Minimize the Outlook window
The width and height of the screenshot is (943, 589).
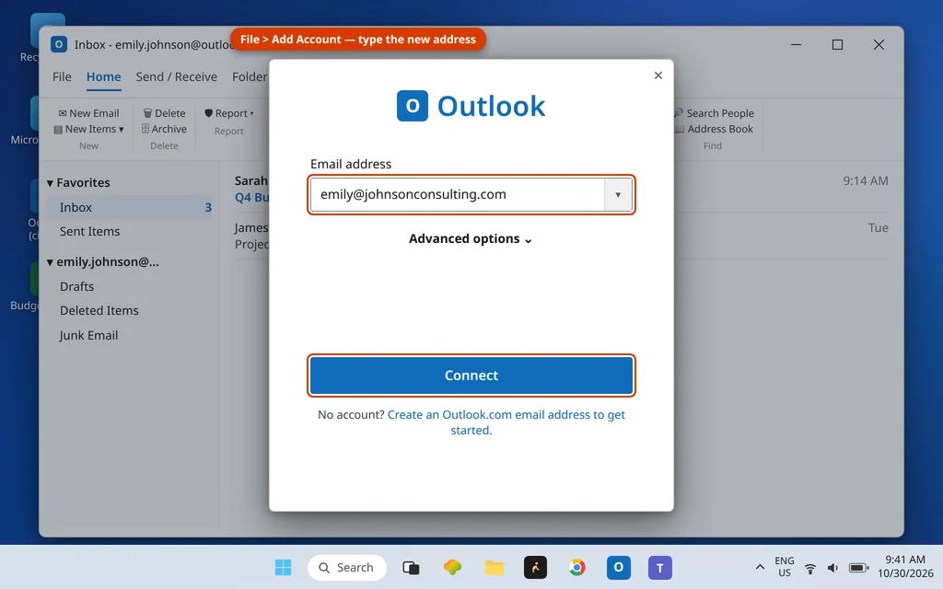tap(796, 44)
